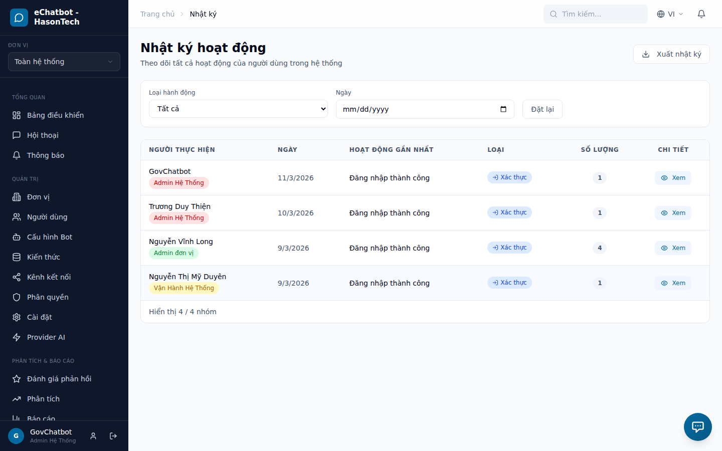This screenshot has height=451, width=722.
Task: Click the logout icon next to GovChatbot
Action: [113, 435]
